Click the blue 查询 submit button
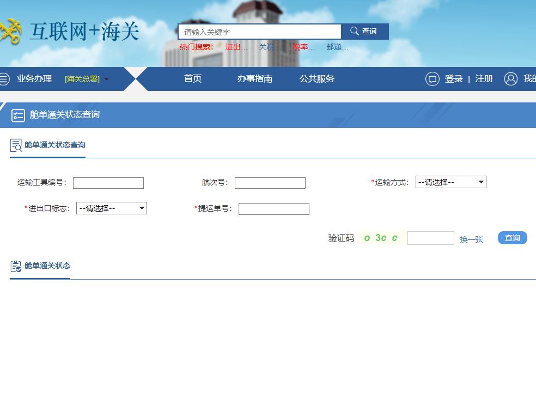Screen dimensions: 536x408 [x=511, y=238]
